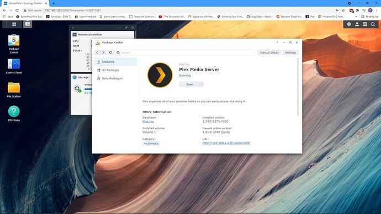The height and width of the screenshot is (214, 381).
Task: Select the Installed sidebar tab
Action: 115,62
